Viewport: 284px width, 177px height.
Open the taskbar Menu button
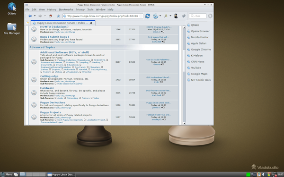point(7,175)
